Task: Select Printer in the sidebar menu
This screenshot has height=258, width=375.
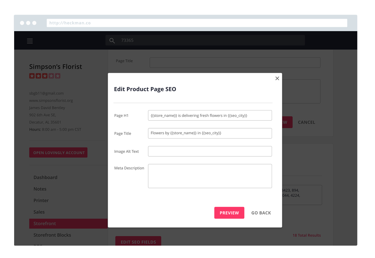Action: 41,200
